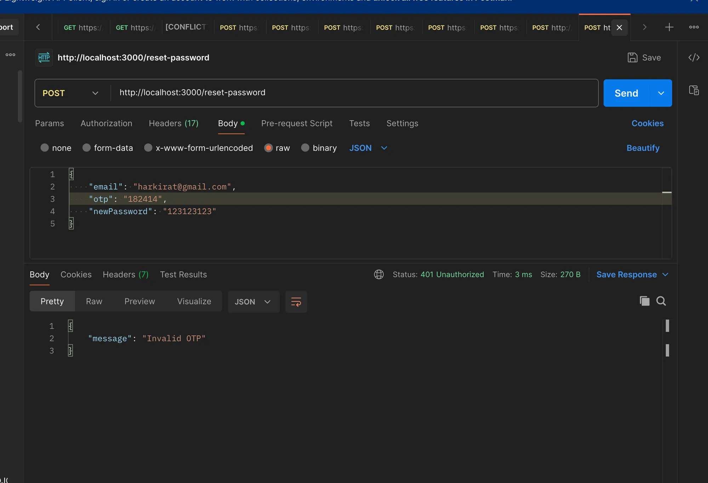Open right sidebar documentation icon
Viewport: 708px width, 483px height.
693,90
